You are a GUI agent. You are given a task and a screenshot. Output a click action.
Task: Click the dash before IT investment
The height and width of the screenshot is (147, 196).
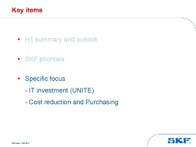[x=26, y=90]
